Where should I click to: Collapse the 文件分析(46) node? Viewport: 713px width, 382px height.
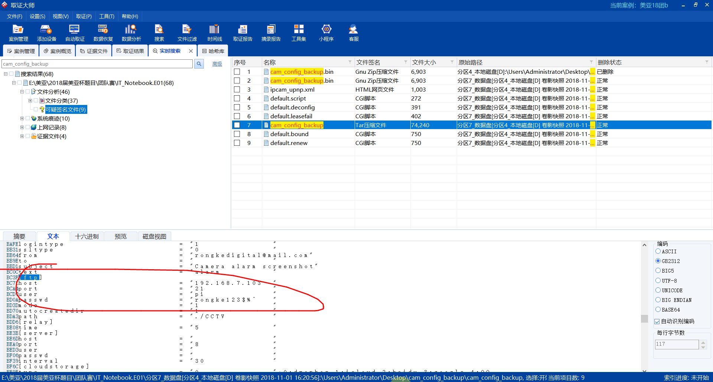tap(22, 92)
